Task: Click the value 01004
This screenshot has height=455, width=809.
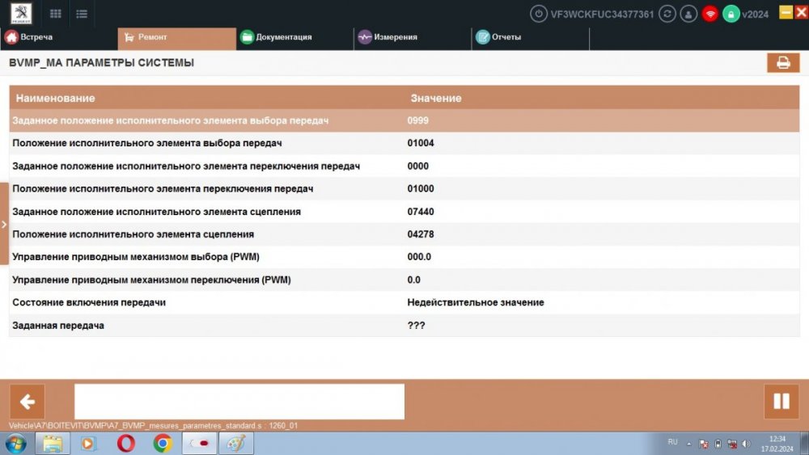Action: (421, 143)
